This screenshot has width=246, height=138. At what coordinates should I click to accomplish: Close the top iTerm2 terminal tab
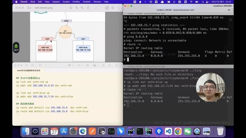125,14
